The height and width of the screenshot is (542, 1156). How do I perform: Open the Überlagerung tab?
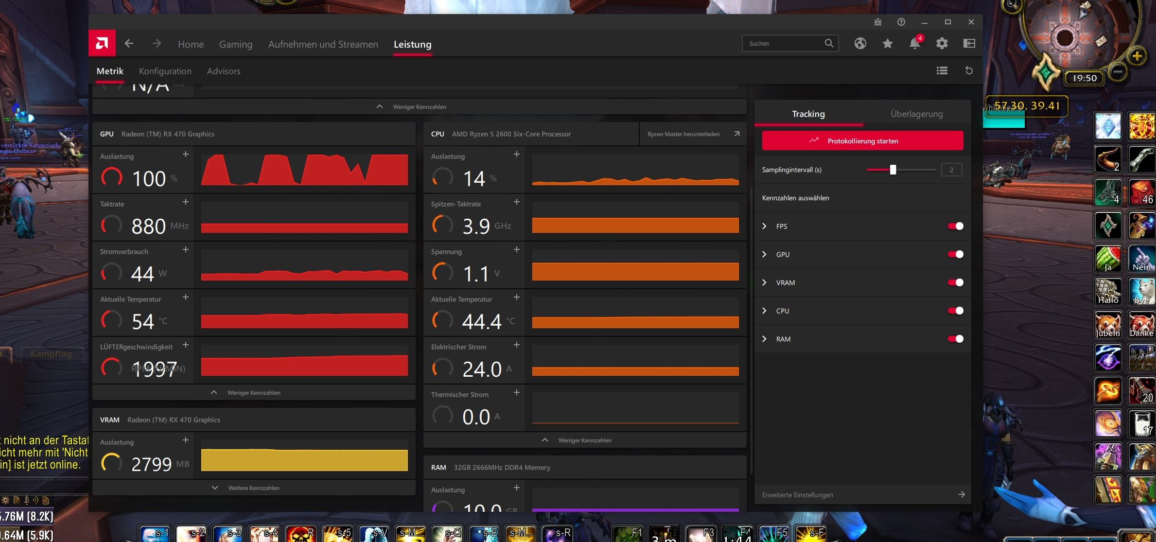point(916,114)
